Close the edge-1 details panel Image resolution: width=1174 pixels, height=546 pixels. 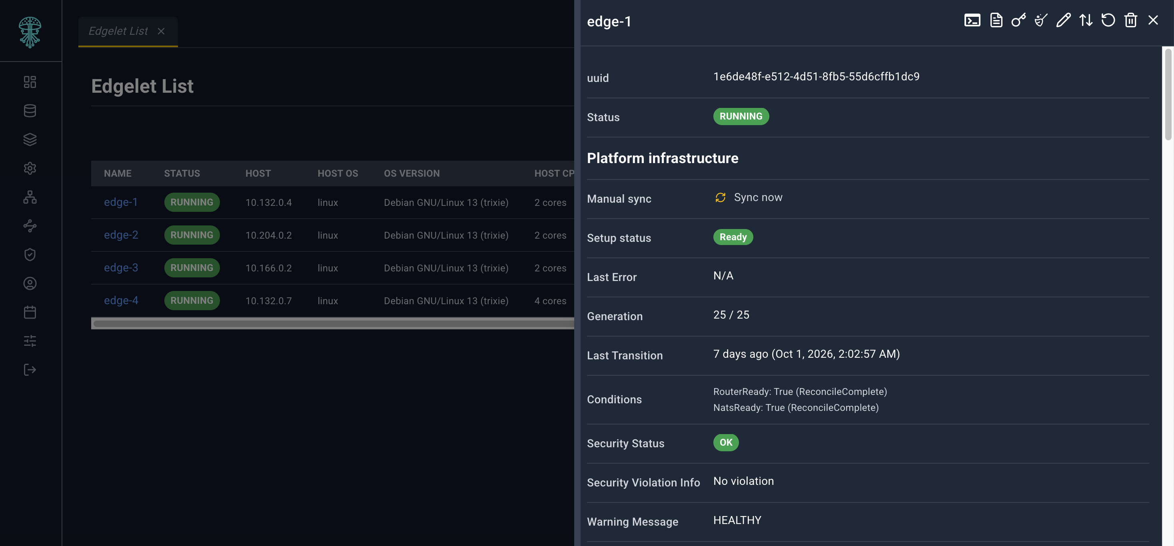1153,20
